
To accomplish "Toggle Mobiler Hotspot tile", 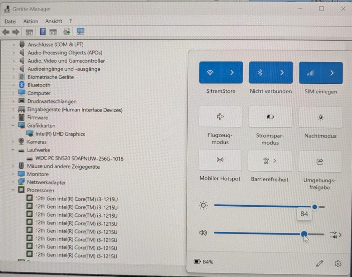I will (220, 160).
